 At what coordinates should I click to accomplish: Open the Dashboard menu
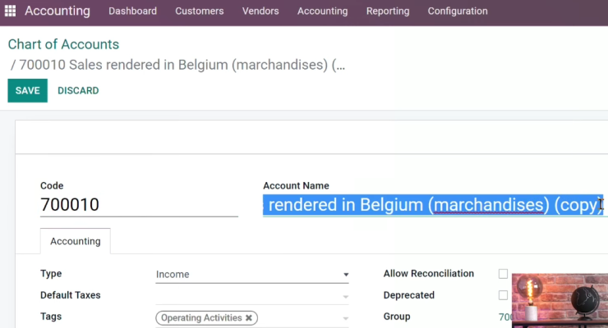[132, 11]
